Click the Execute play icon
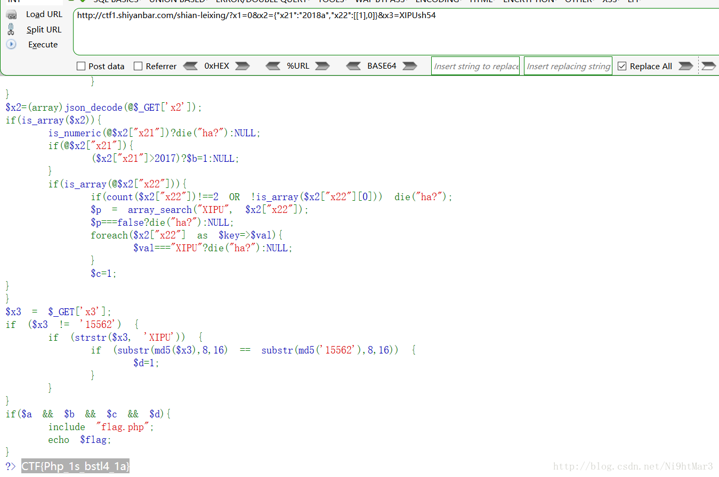 point(11,44)
